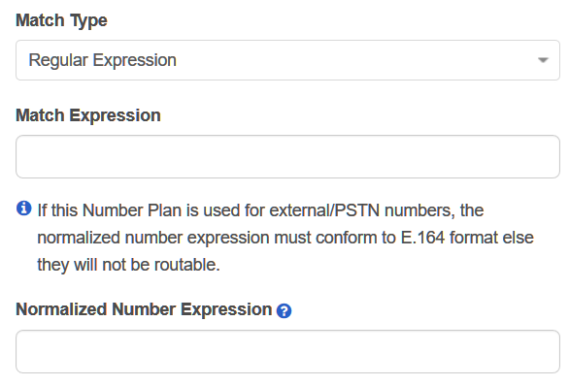Click the blue info icon beside the note
This screenshot has width=569, height=386.
click(24, 209)
